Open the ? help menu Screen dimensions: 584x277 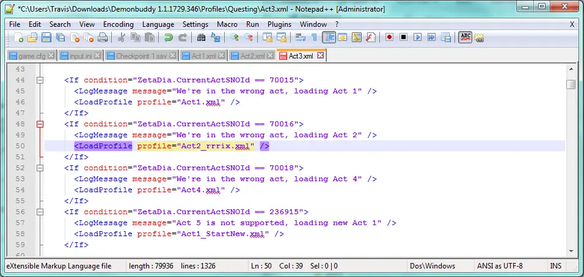[x=337, y=24]
